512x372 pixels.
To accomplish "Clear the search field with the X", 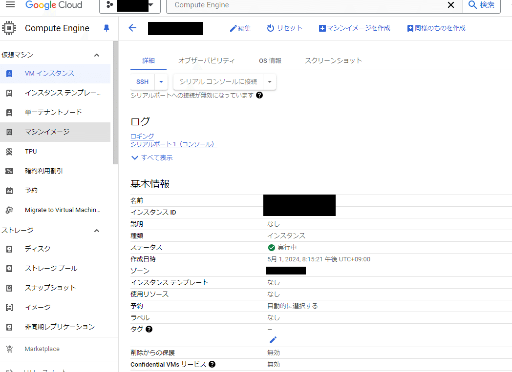I will point(450,5).
